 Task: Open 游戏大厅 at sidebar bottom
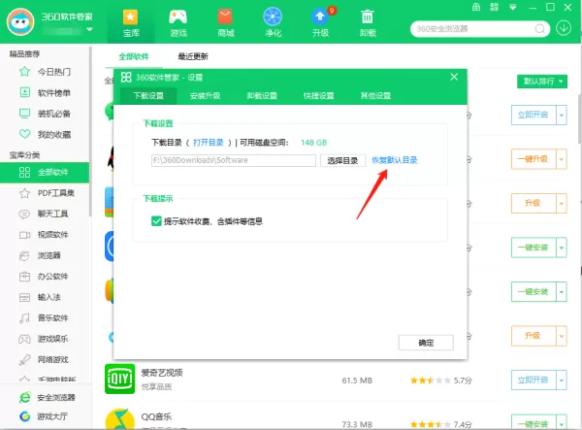[x=43, y=416]
